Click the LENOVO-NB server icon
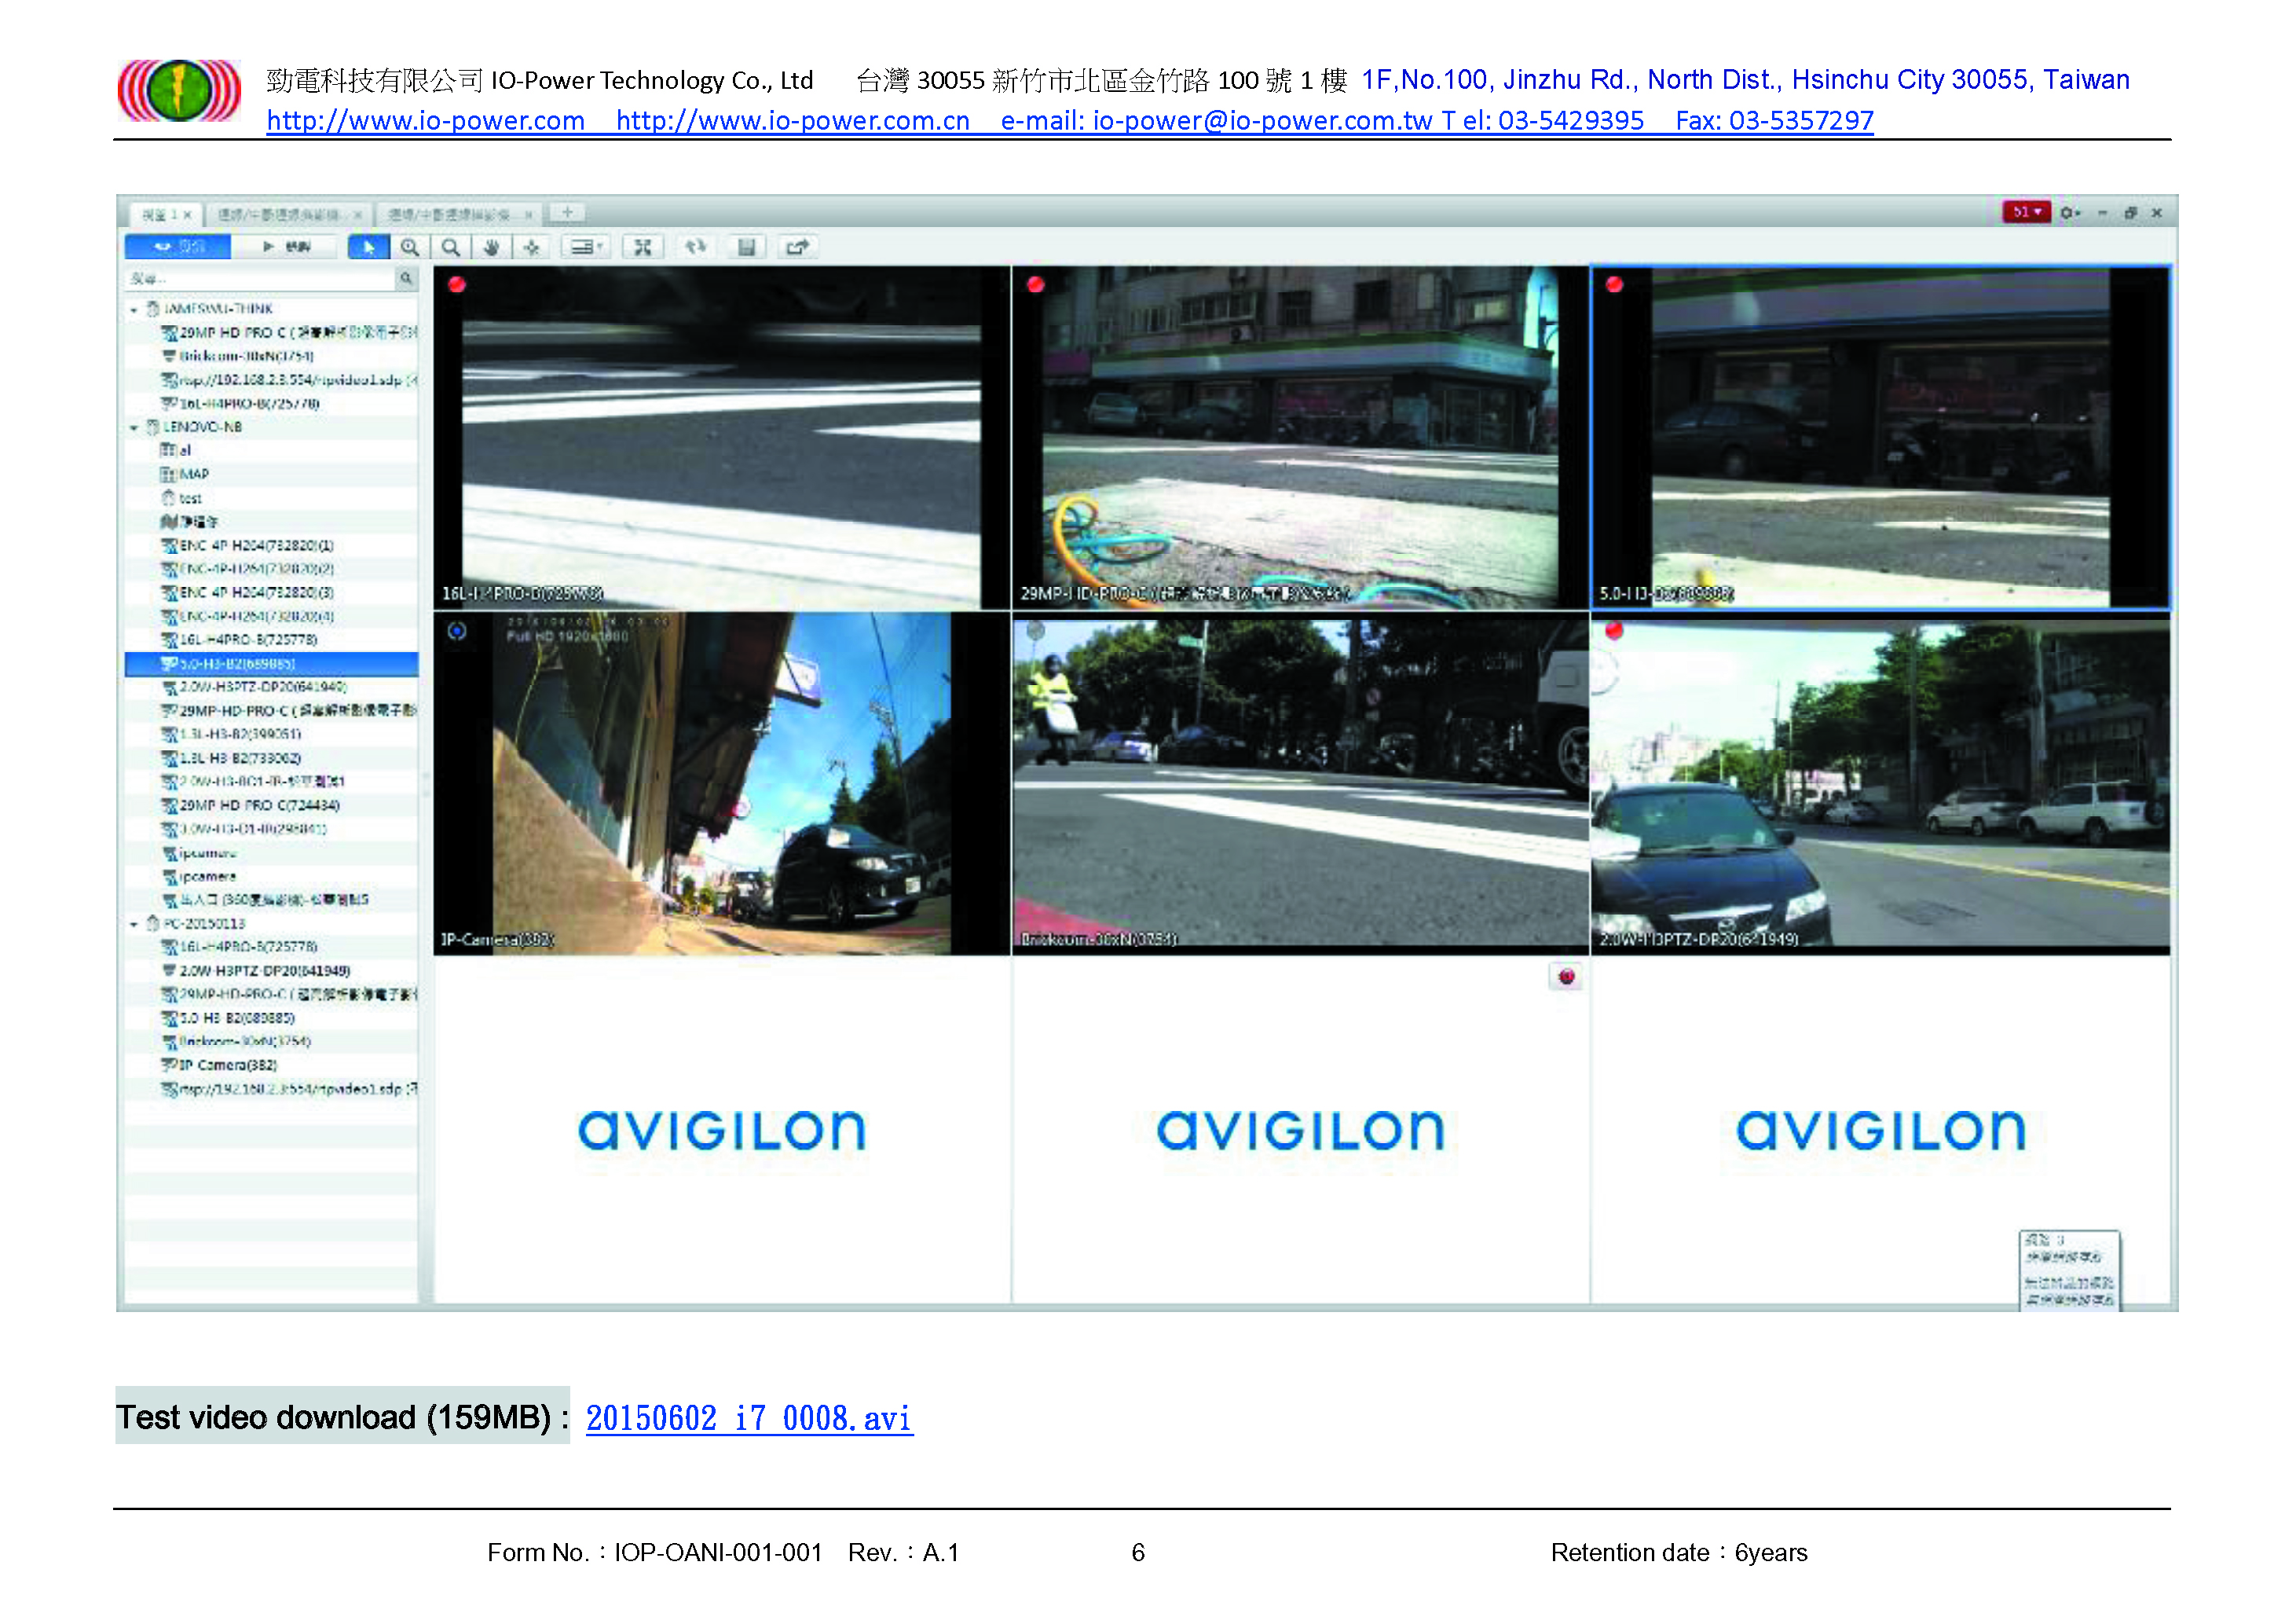2296x1624 pixels. [153, 427]
